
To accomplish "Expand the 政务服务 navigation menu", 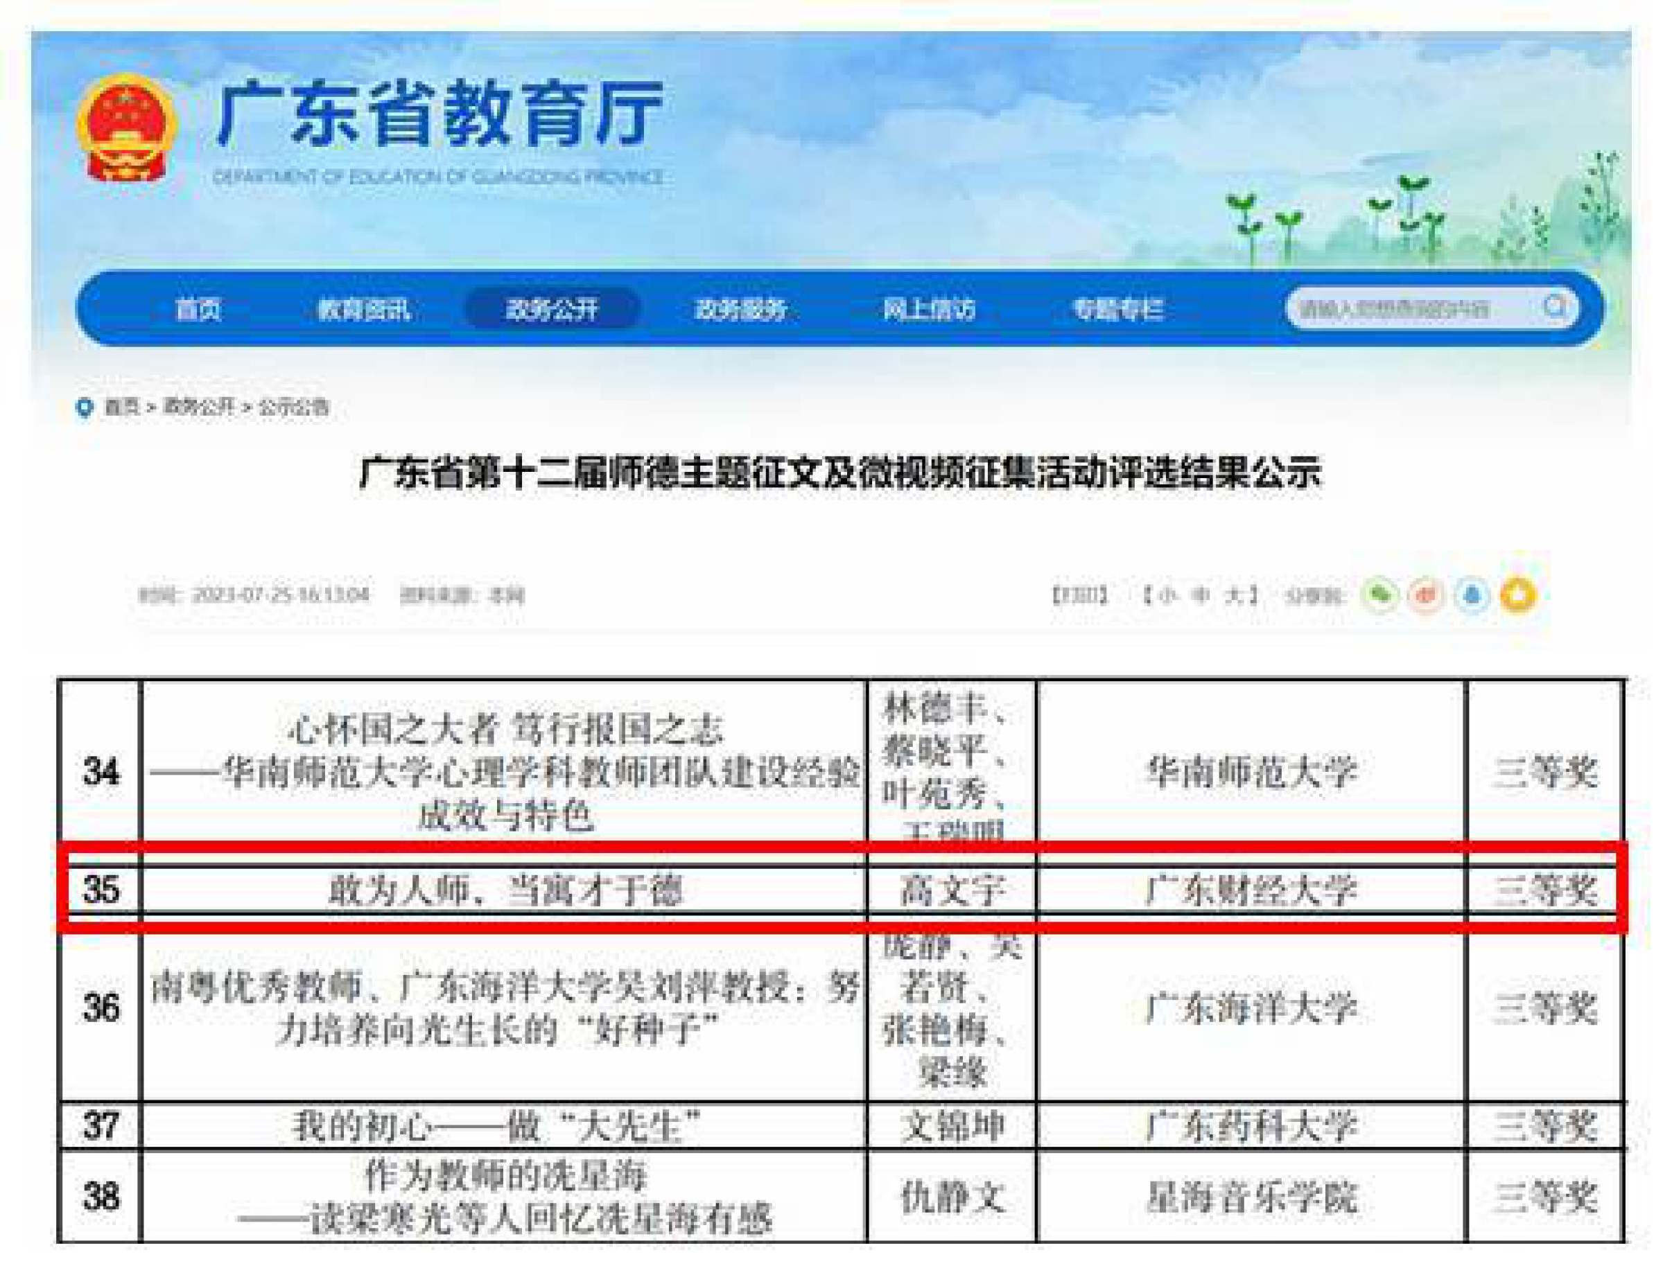I will click(x=740, y=309).
